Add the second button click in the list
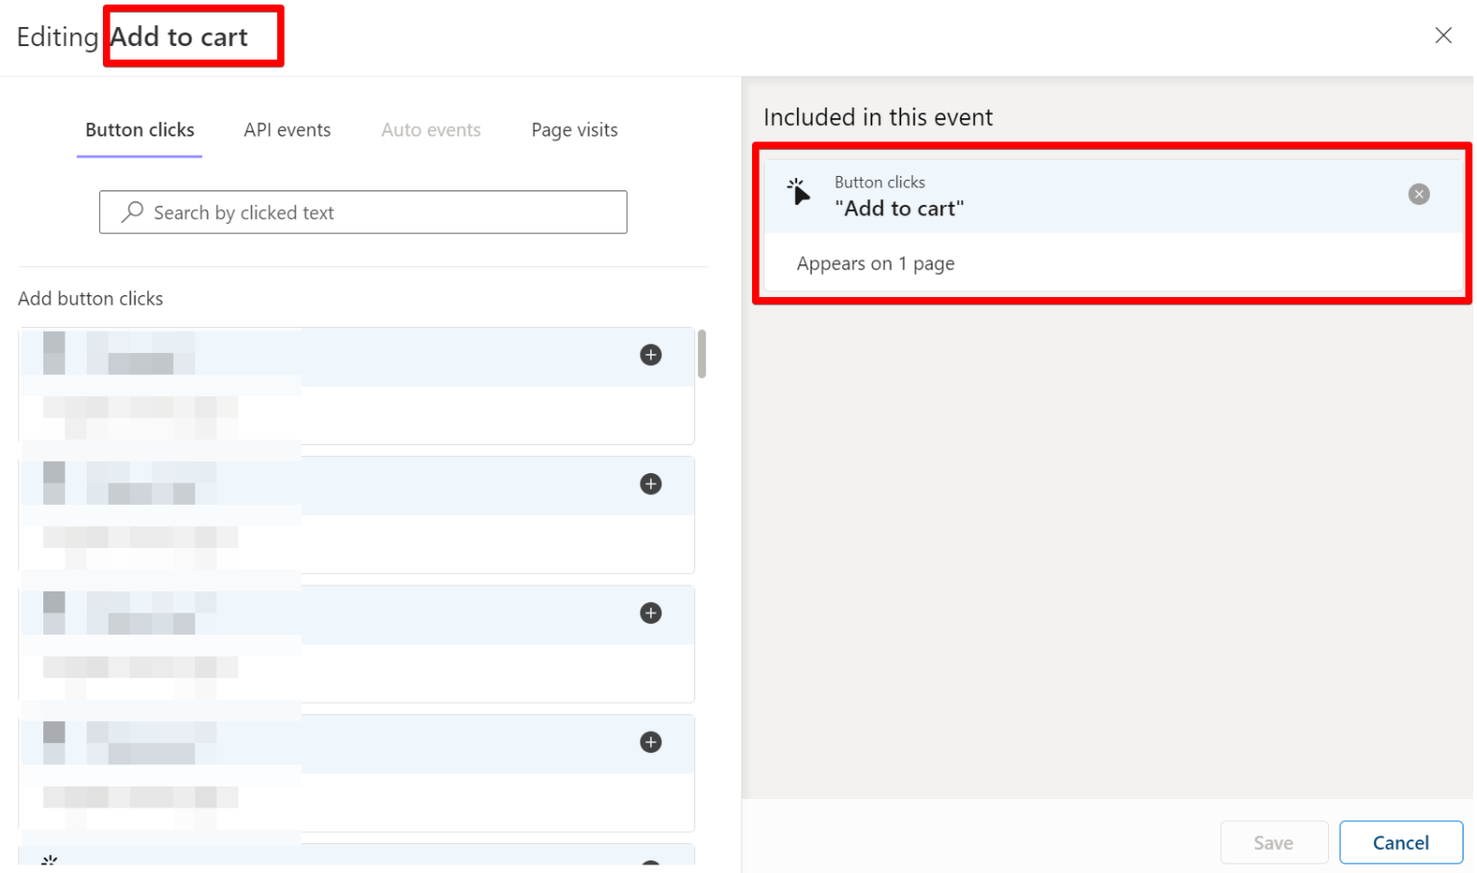Viewport: 1477px width, 873px height. click(x=651, y=484)
